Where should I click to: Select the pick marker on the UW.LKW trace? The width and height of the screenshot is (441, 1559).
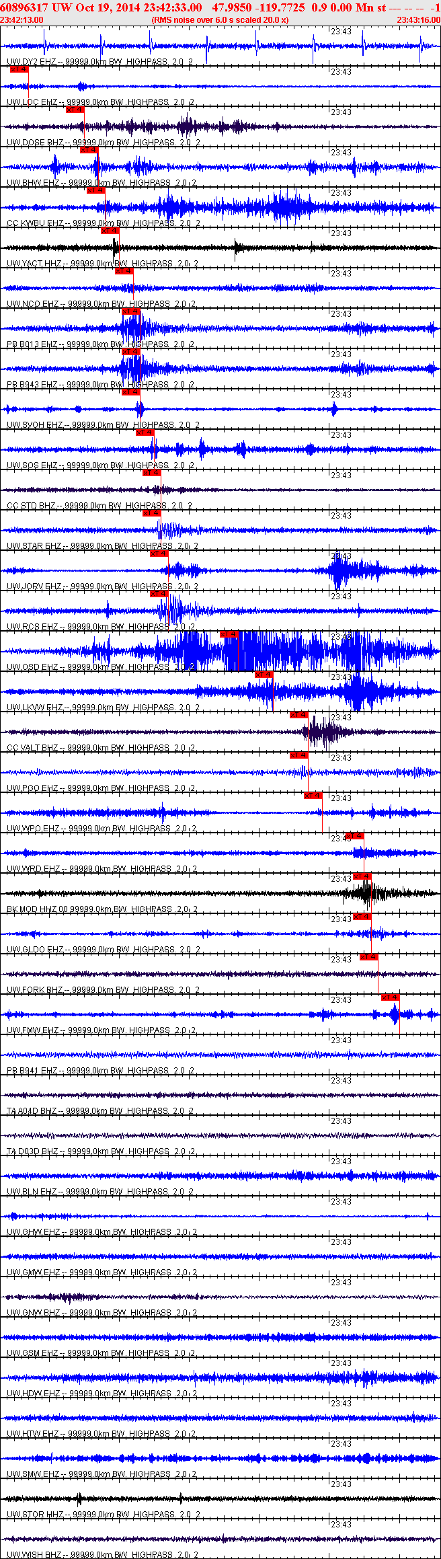pos(264,675)
